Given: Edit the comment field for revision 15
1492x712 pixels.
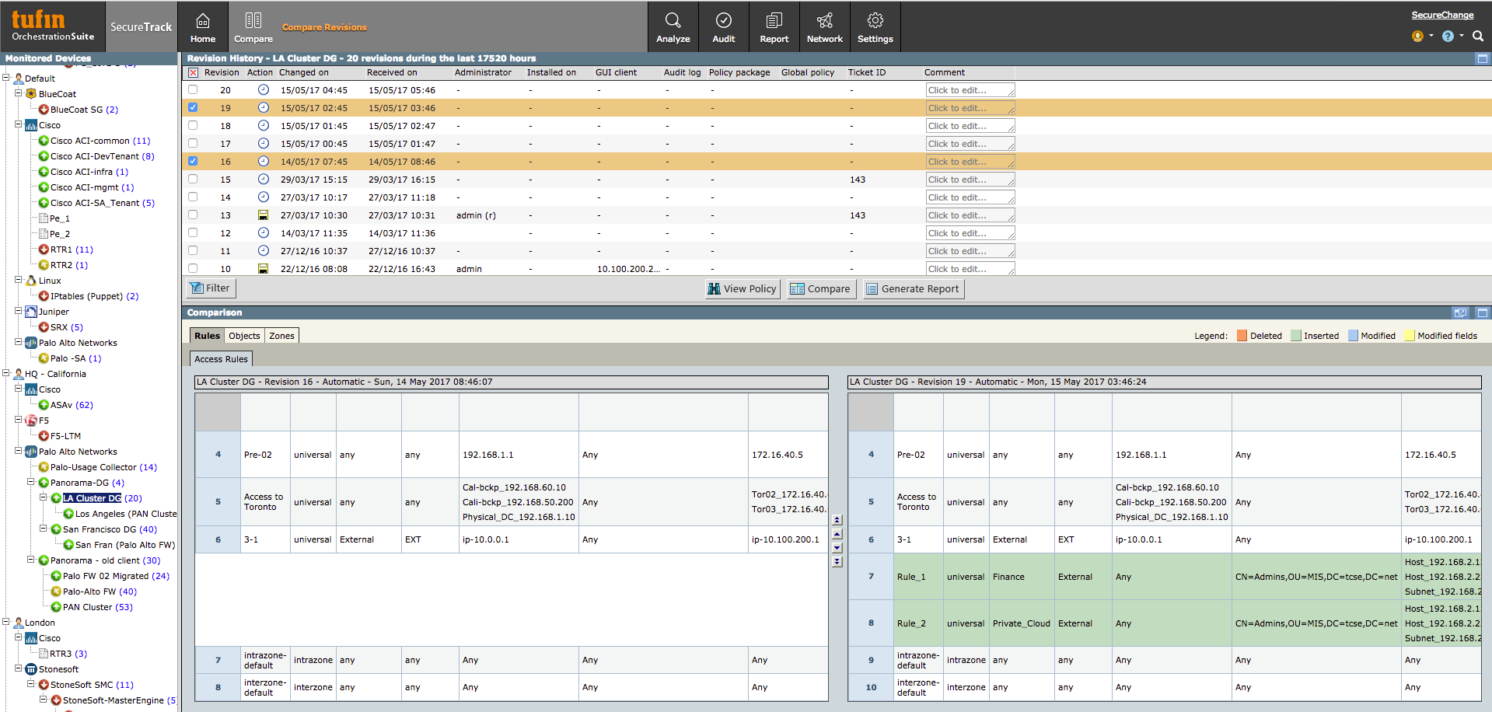Looking at the screenshot, I should point(970,180).
